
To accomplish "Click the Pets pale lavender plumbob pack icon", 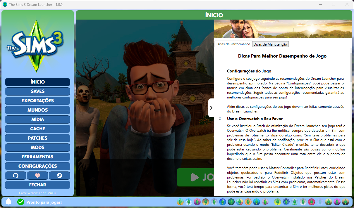I will [214, 202].
